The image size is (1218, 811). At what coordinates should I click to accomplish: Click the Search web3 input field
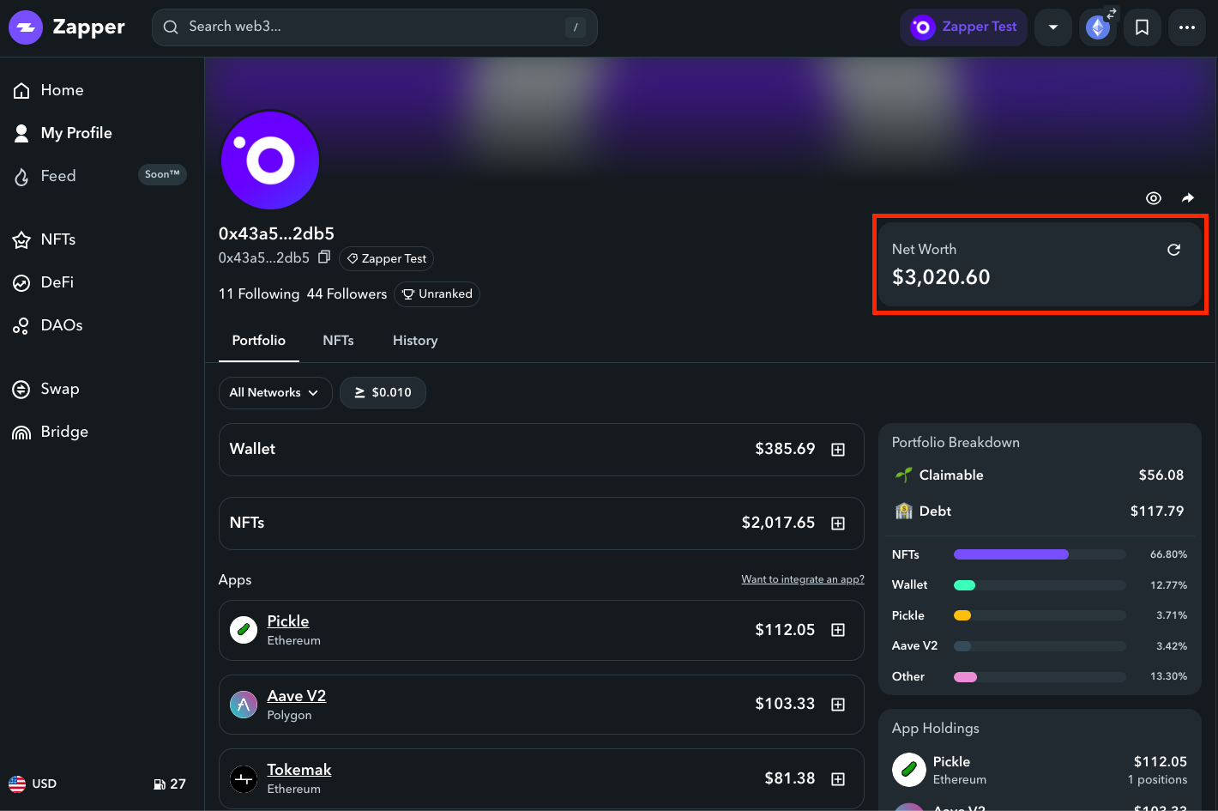374,27
